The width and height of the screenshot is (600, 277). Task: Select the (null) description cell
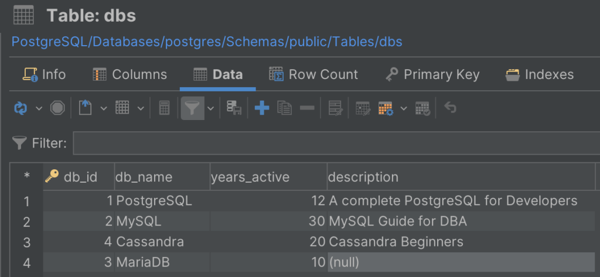[x=461, y=262]
